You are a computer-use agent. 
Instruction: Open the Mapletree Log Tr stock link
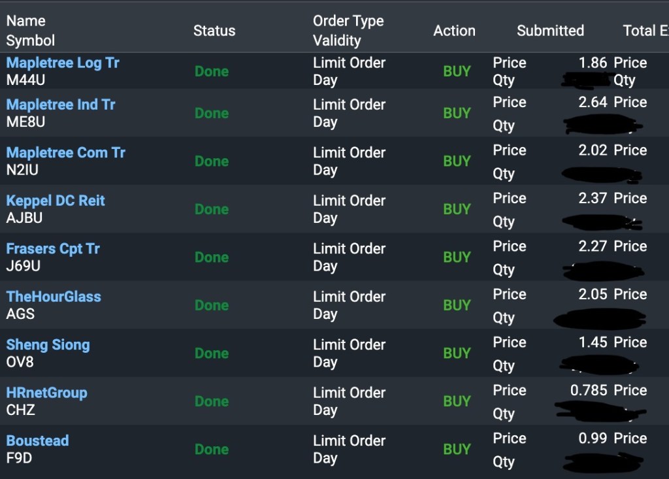[63, 63]
